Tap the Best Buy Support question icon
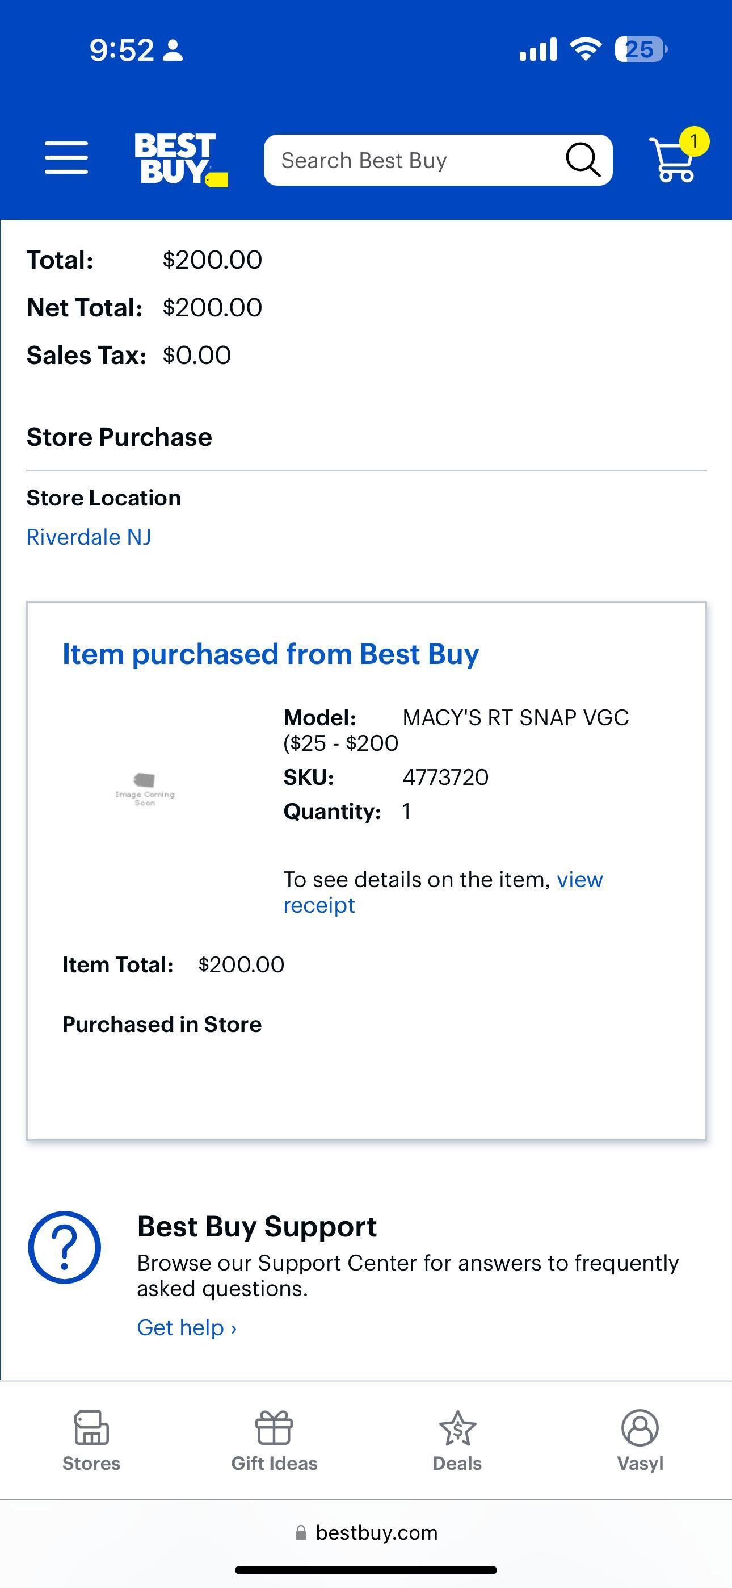 pos(64,1247)
